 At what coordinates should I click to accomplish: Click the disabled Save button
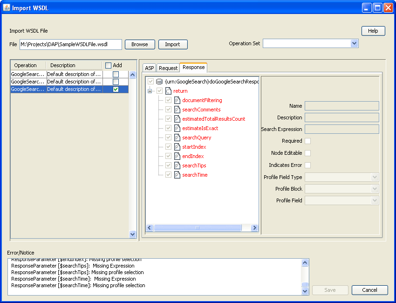tap(330, 290)
